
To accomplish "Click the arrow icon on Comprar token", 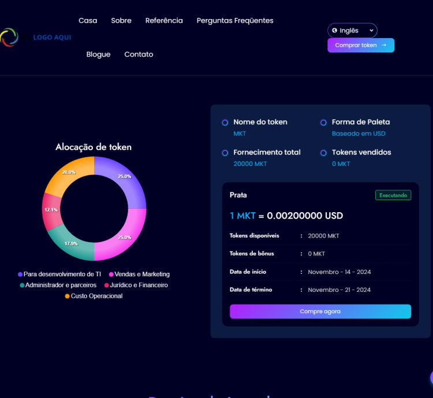I will [x=384, y=45].
